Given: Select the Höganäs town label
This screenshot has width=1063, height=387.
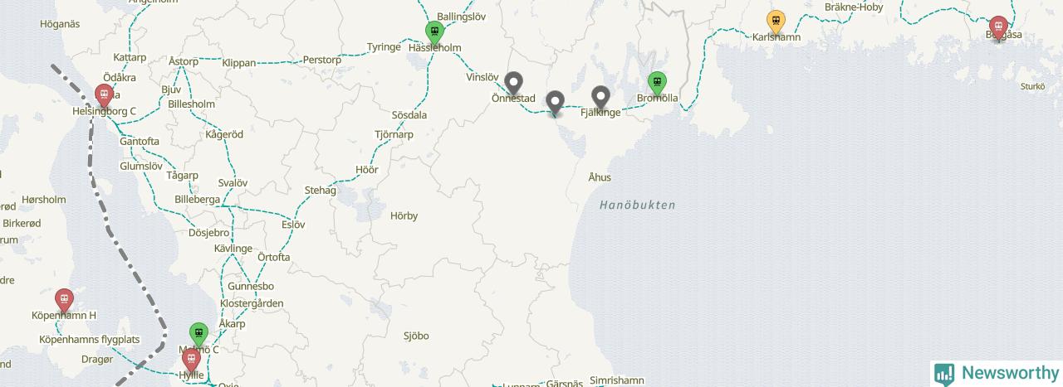Looking at the screenshot, I should 60,24.
